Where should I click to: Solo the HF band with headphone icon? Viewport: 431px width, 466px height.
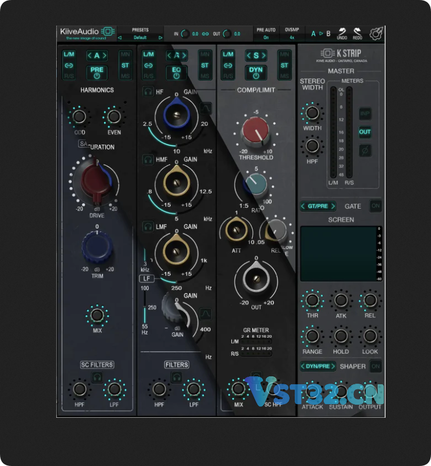148,91
